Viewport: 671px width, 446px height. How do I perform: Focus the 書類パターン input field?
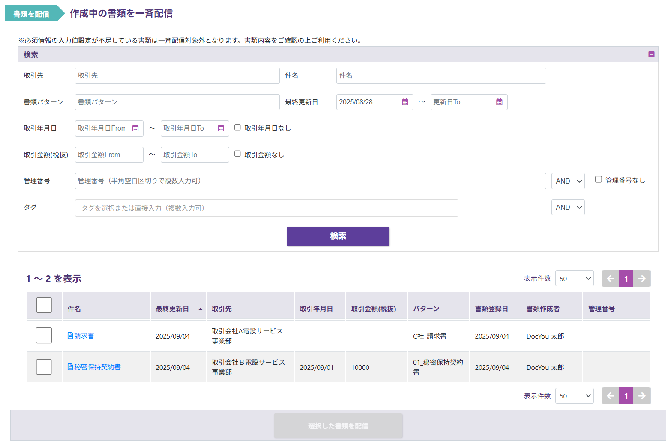coord(177,102)
